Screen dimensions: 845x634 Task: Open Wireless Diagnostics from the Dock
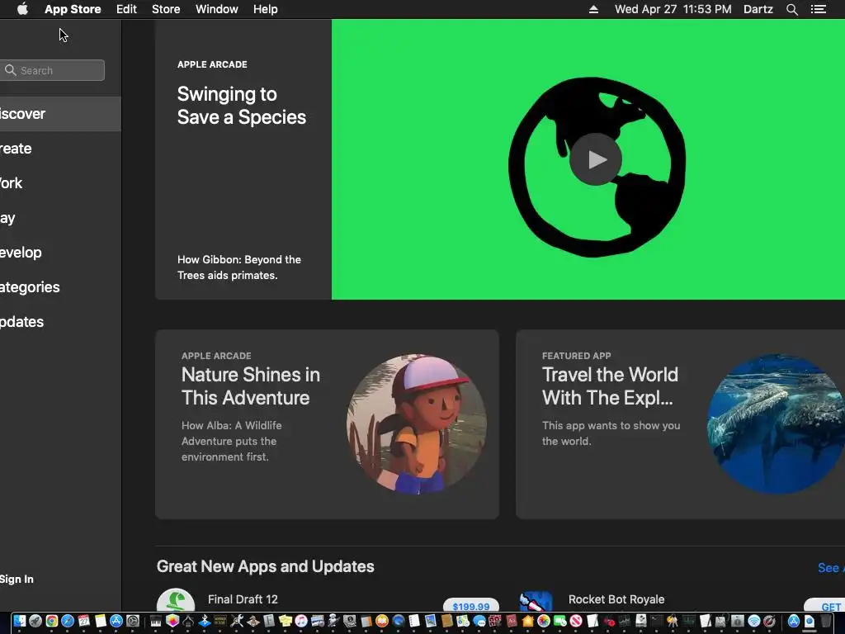click(754, 621)
